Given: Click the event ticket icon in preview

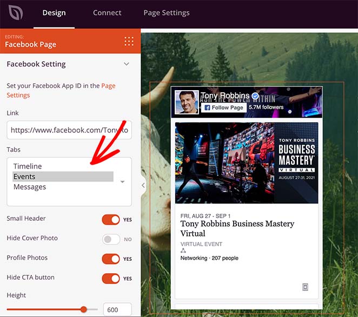Looking at the screenshot, I should (x=305, y=287).
